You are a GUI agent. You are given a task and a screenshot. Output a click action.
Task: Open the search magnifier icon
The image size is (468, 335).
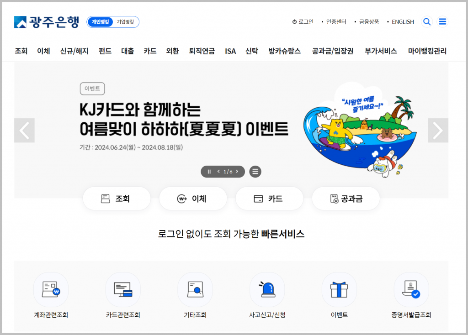427,22
